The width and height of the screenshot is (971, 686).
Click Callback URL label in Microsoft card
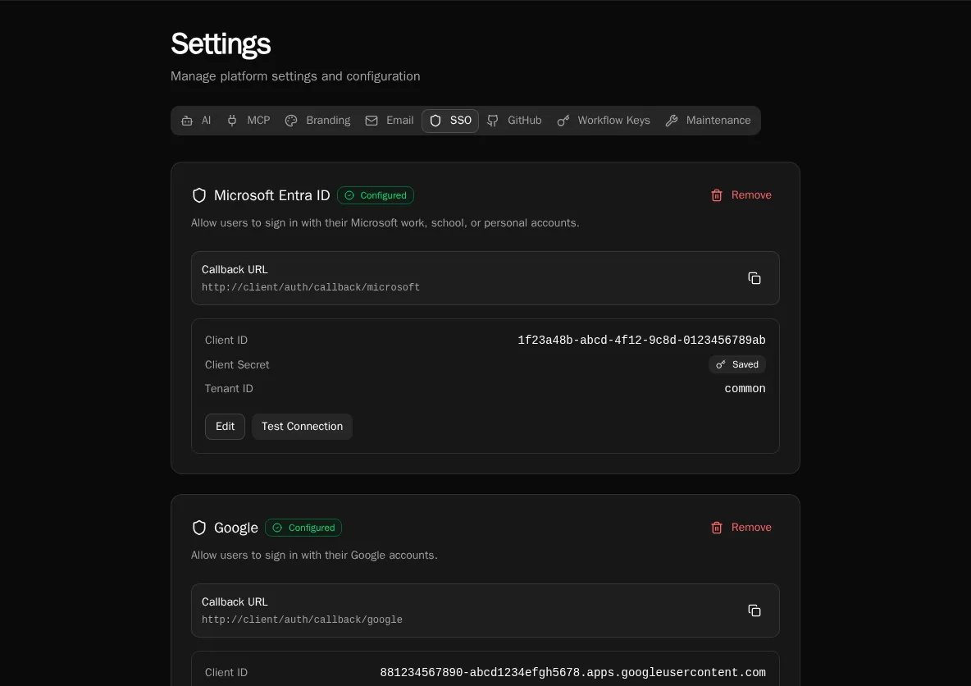click(x=235, y=270)
